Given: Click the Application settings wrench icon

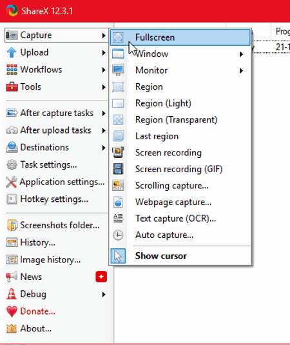Looking at the screenshot, I should 11,182.
